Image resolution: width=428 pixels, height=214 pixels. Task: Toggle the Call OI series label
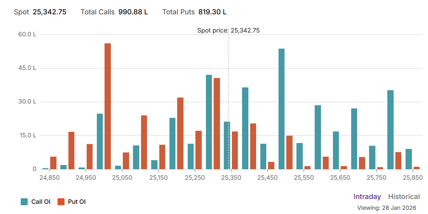[x=41, y=202]
